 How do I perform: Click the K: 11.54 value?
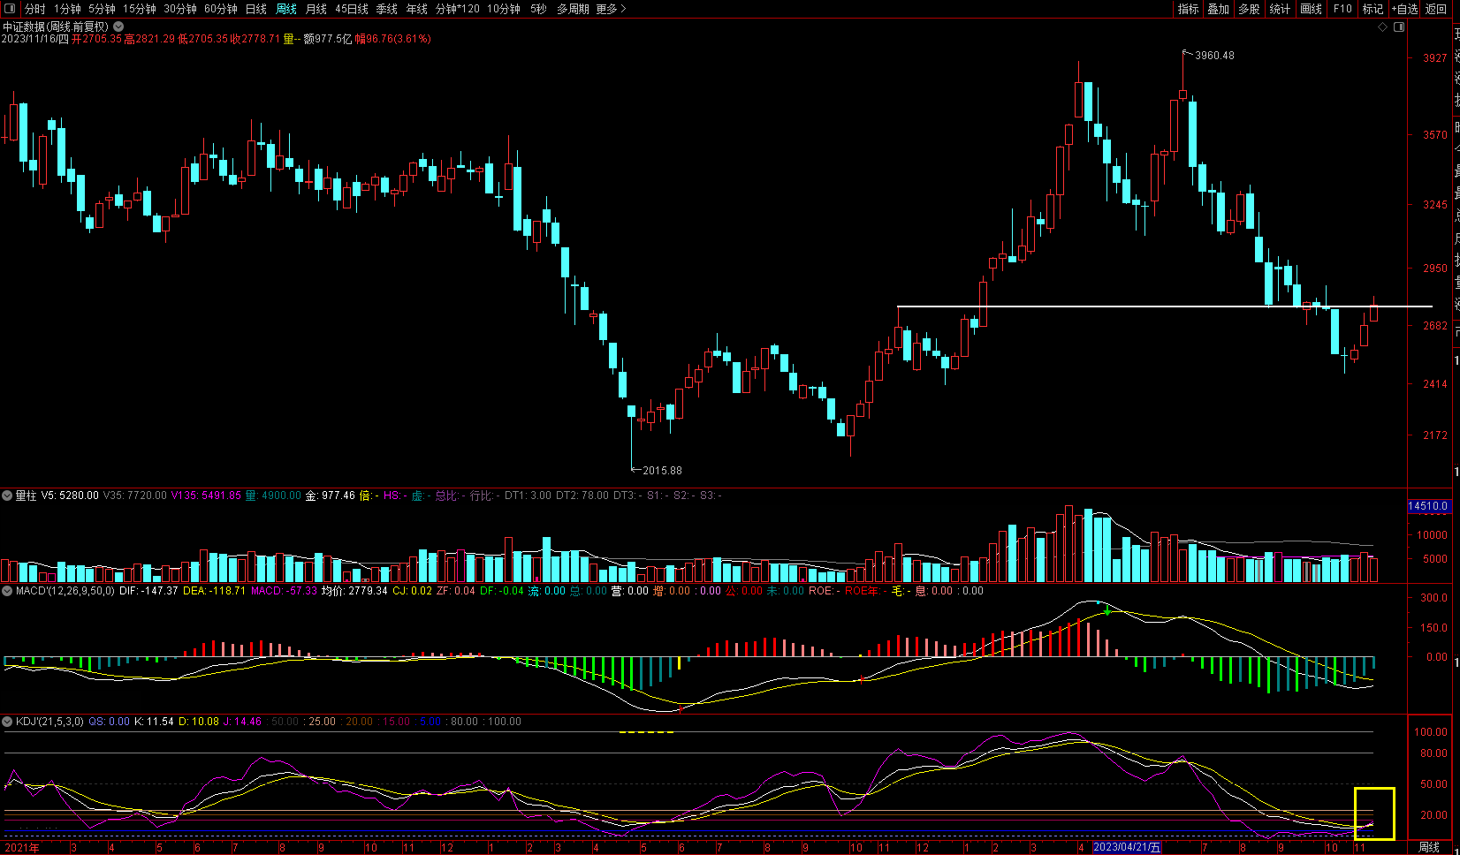point(154,722)
